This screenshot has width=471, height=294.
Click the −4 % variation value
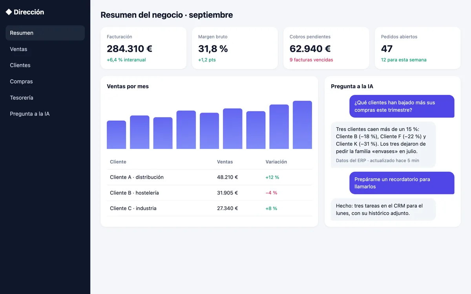pyautogui.click(x=272, y=193)
